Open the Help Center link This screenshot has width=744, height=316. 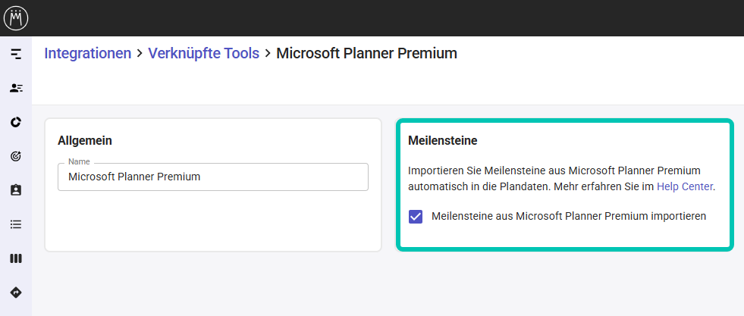pos(685,186)
